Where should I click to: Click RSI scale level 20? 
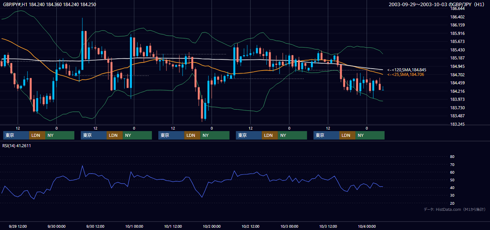pyautogui.click(x=452, y=203)
